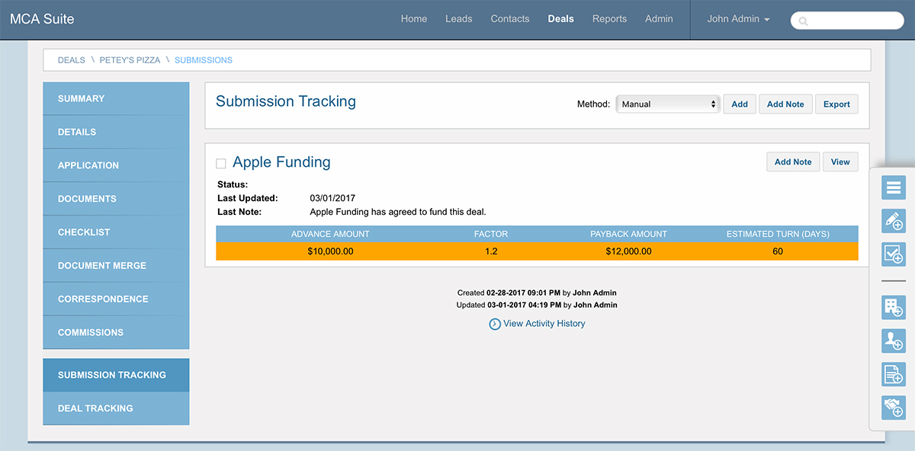Click the add task checkmark icon
The image size is (915, 451).
click(x=893, y=254)
